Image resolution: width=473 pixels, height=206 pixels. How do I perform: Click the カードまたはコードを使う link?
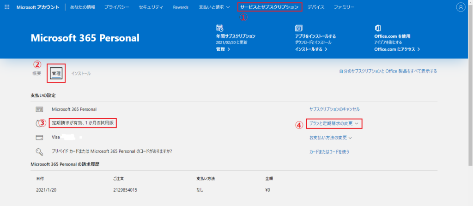329,151
